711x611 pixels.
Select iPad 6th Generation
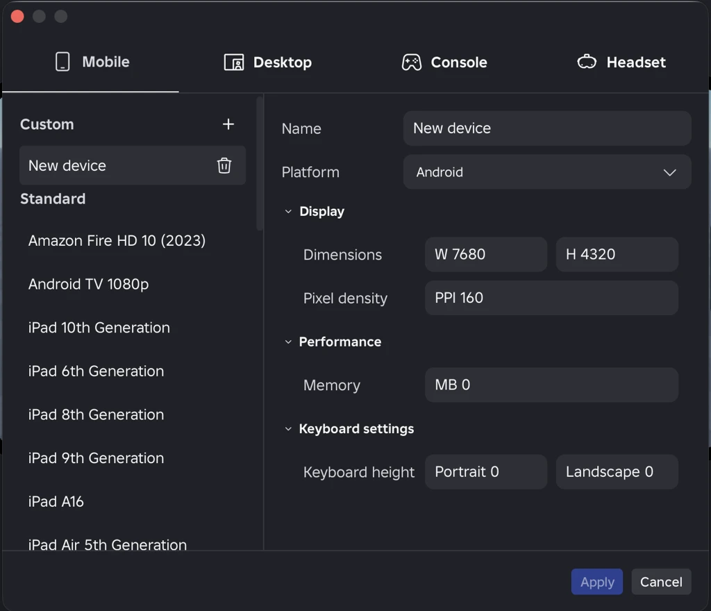pos(133,371)
